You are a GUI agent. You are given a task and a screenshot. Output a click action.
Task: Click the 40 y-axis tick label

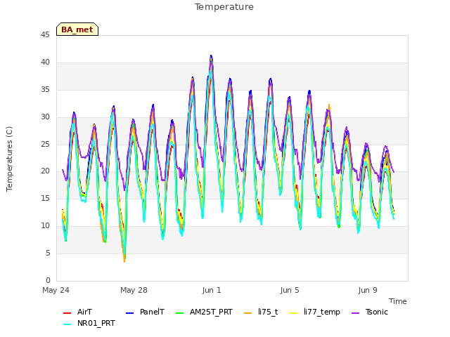[x=45, y=62]
